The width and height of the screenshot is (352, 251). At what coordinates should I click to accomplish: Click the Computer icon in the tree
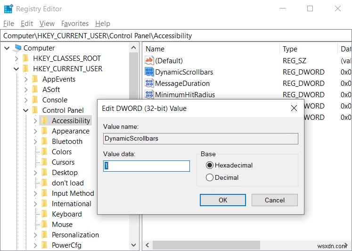pos(18,48)
